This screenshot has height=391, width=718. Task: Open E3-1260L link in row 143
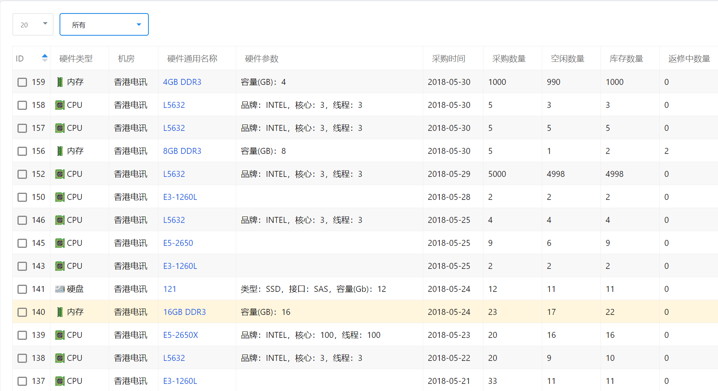tap(180, 266)
